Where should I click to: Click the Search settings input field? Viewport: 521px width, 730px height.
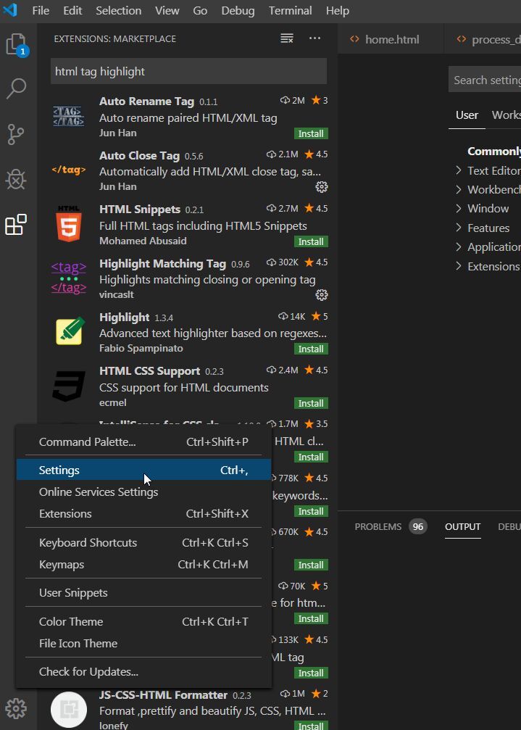pyautogui.click(x=485, y=80)
